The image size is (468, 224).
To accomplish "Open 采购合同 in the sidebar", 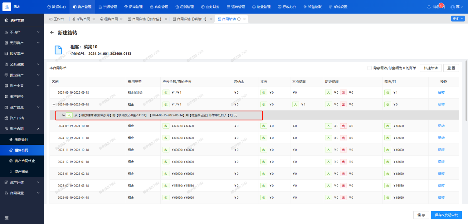I will pos(22,139).
